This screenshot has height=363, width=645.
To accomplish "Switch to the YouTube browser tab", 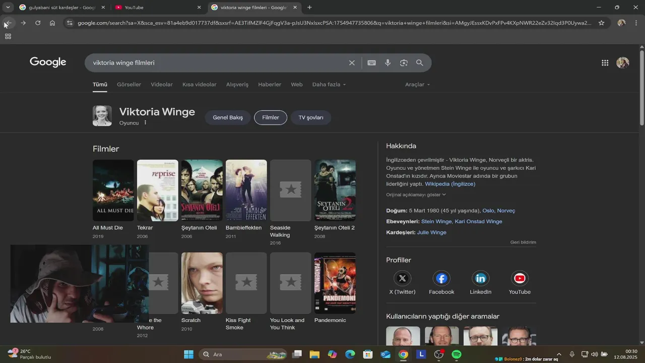I will pos(158,8).
